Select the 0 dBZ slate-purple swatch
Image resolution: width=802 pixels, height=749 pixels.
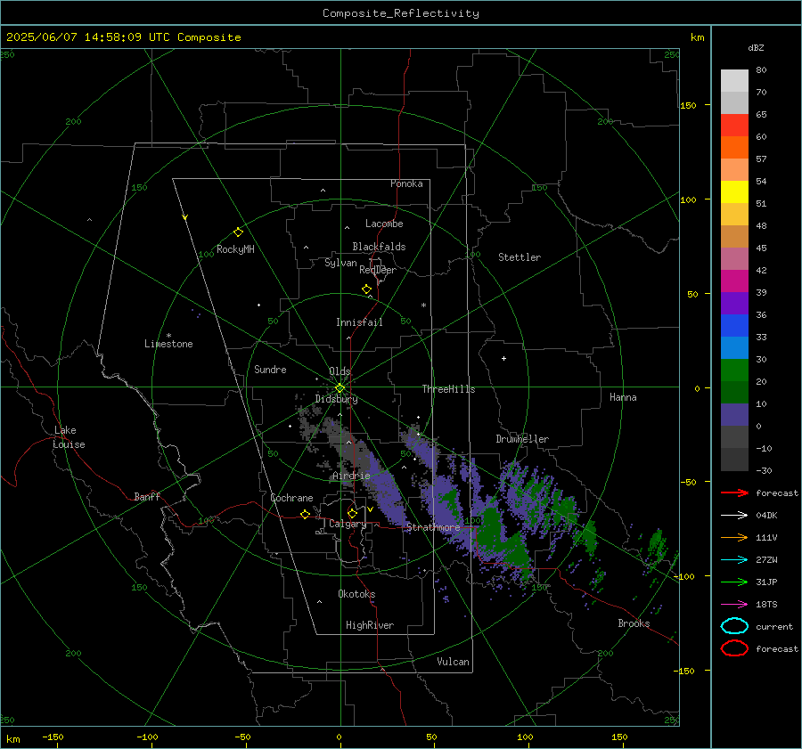click(734, 415)
